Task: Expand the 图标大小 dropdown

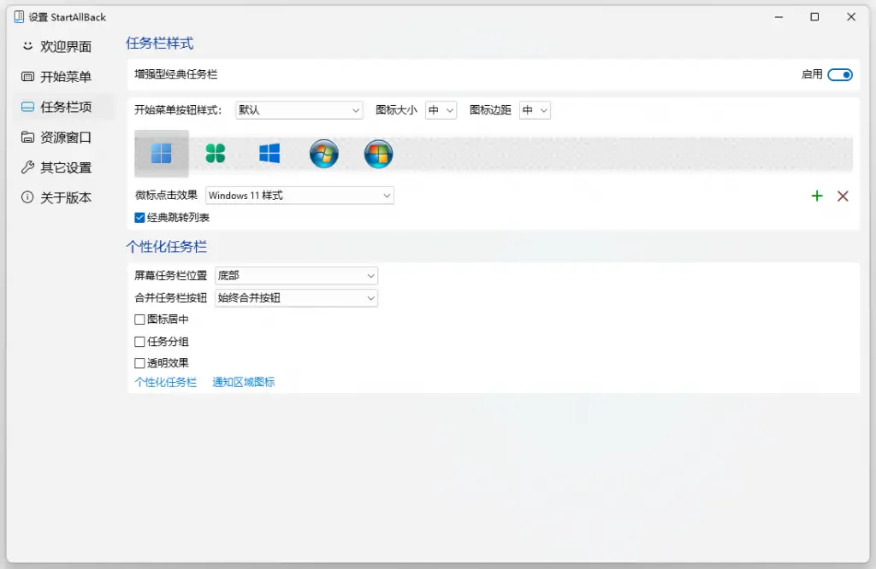Action: pos(441,109)
